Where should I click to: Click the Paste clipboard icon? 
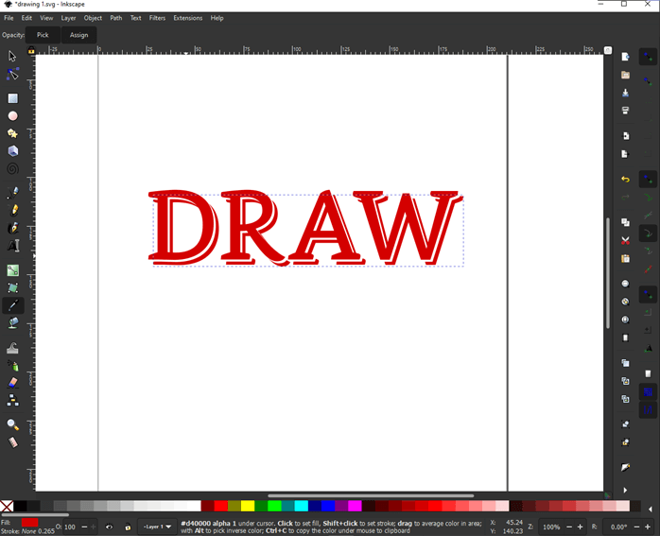pyautogui.click(x=625, y=258)
